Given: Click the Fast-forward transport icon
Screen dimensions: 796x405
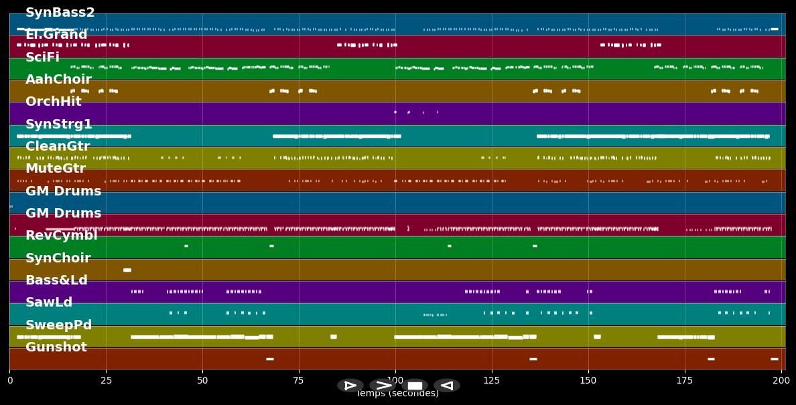Looking at the screenshot, I should point(383,385).
